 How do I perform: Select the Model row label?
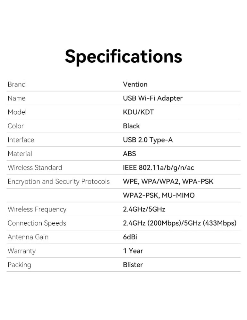pos(17,112)
